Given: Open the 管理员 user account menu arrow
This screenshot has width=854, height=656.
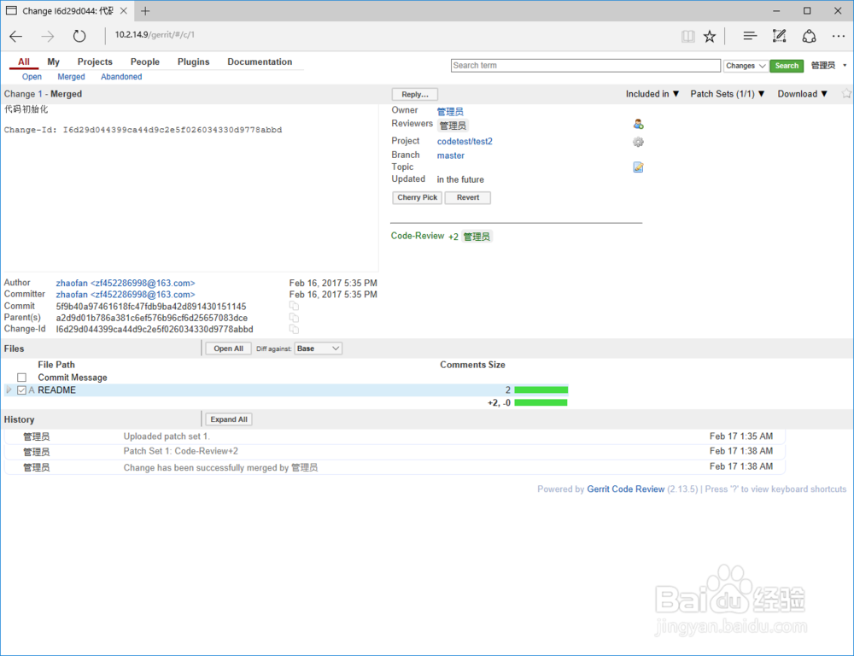Looking at the screenshot, I should pyautogui.click(x=845, y=66).
